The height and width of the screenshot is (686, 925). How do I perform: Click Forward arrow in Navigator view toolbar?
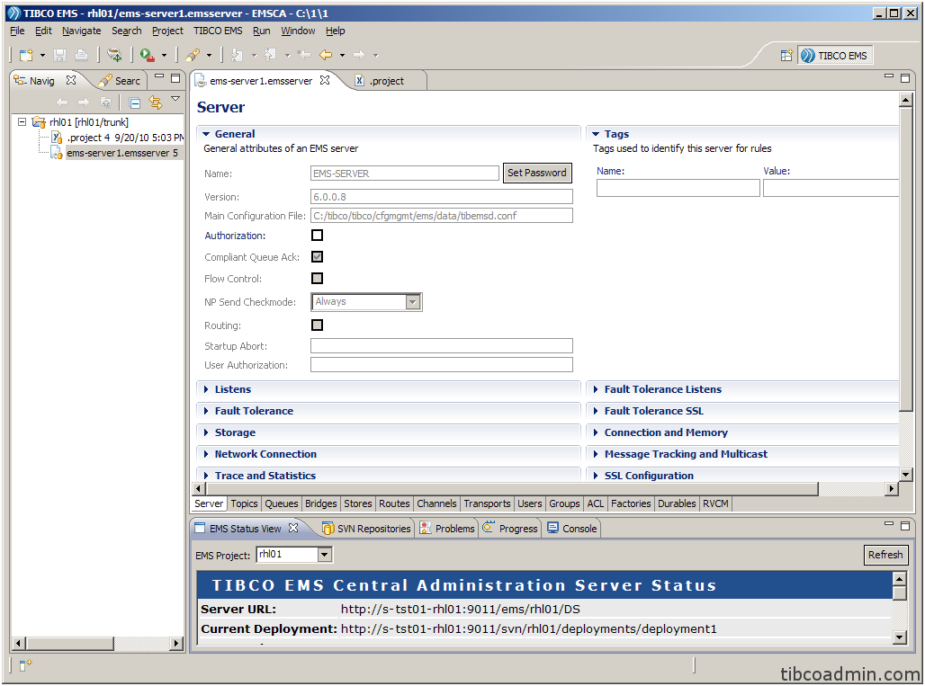(x=84, y=102)
